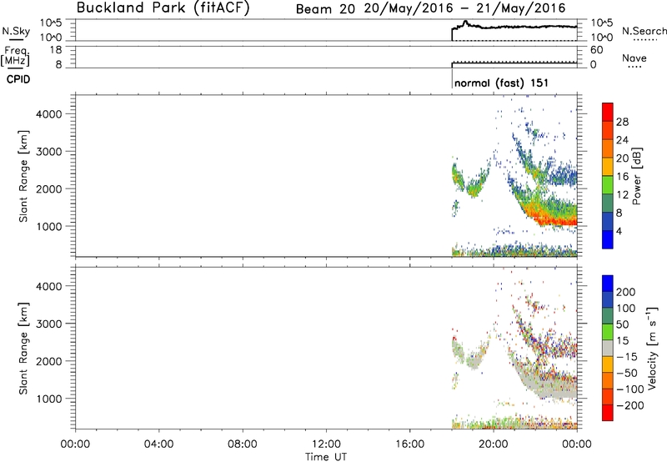
Task: Click the 'Slant Range [km]' label of the power panel
Action: pos(23,176)
